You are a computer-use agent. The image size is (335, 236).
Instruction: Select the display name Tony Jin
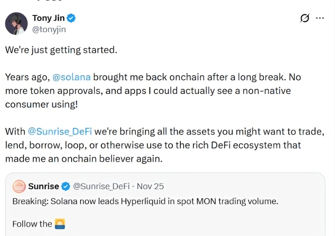[x=50, y=18]
